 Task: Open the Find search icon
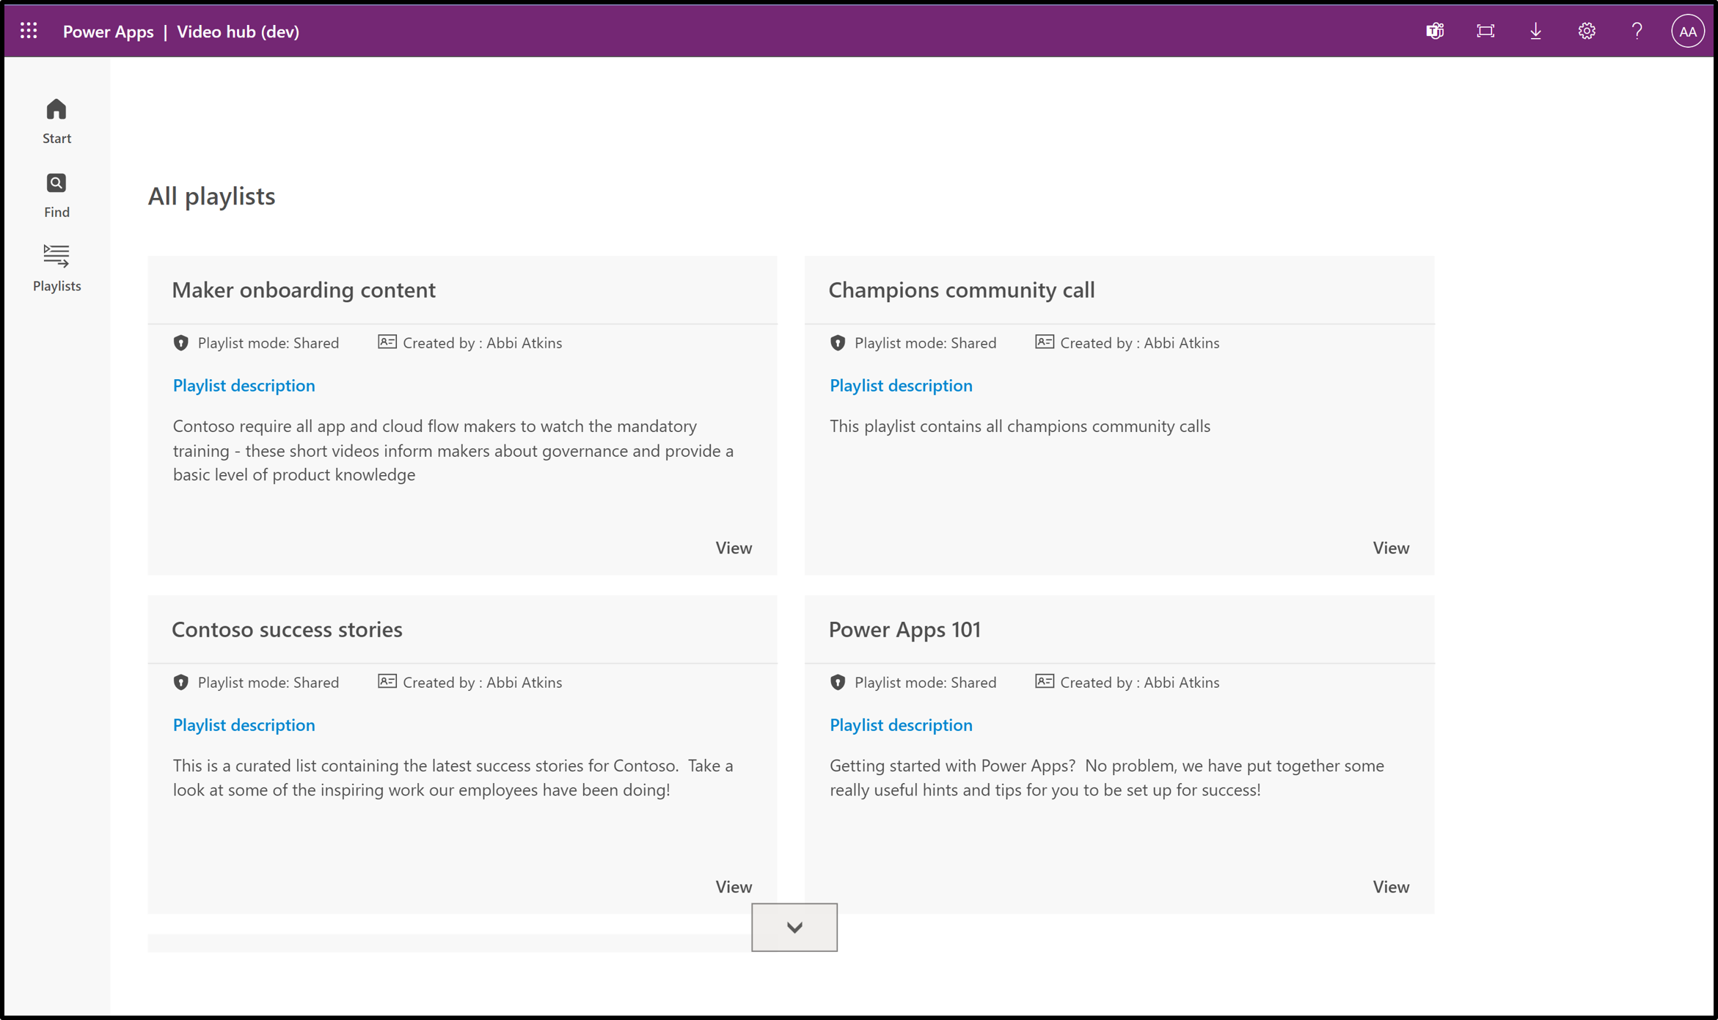pos(56,183)
